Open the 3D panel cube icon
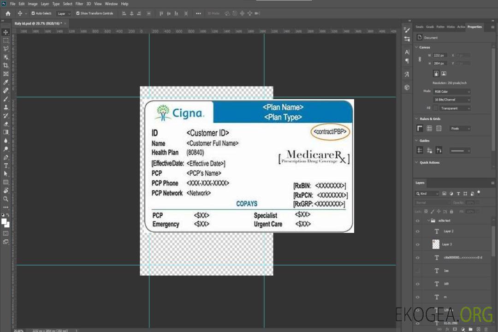498x332 pixels. tap(407, 87)
